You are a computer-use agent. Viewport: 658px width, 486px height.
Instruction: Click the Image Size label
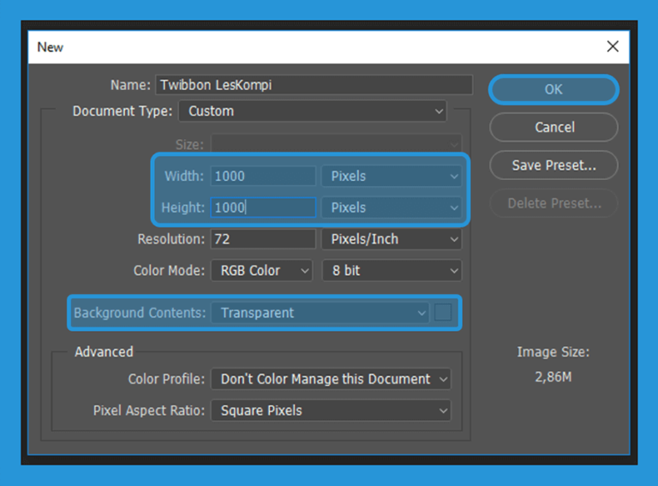553,352
